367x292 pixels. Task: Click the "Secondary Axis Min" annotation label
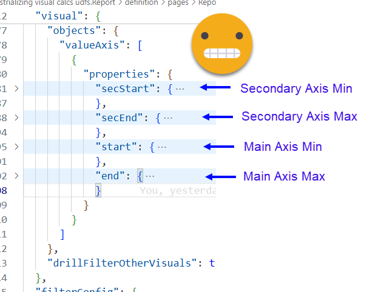coord(296,88)
